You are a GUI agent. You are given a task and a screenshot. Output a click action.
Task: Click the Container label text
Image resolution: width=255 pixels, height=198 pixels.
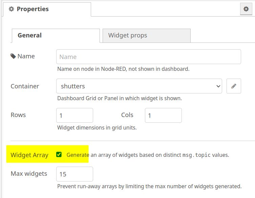[25, 86]
